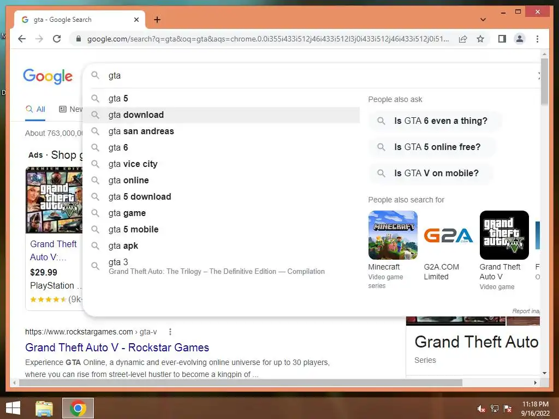Open File Explorer from the taskbar
This screenshot has width=559, height=419.
(44, 408)
